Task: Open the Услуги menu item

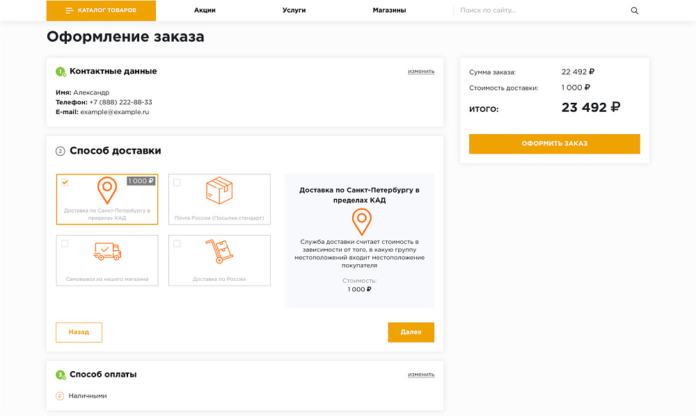Action: (294, 10)
